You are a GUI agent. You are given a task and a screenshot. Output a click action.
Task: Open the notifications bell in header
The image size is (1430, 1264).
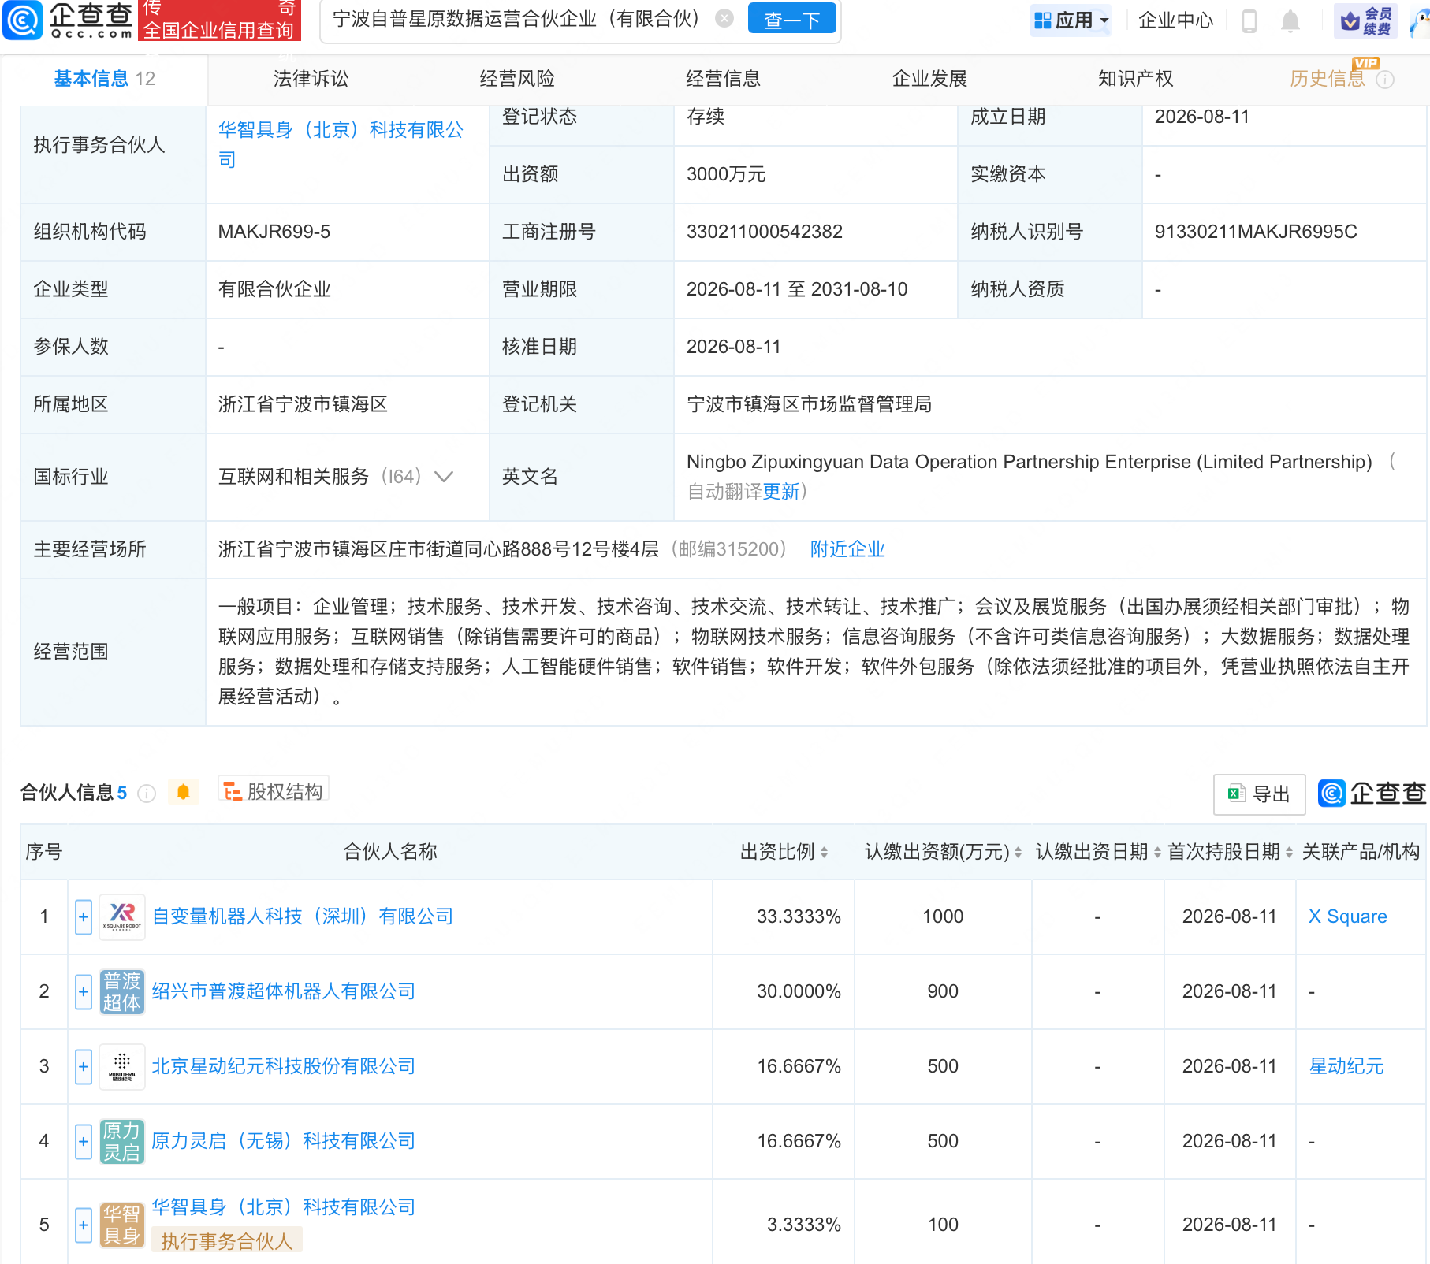[1290, 20]
